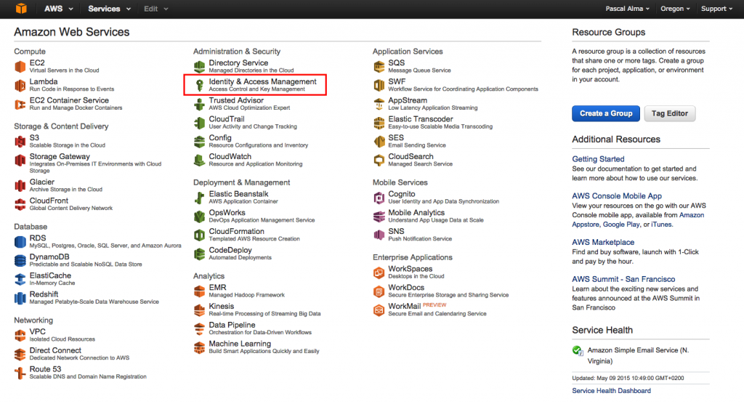The image size is (744, 404).
Task: Expand the Edit dropdown menu
Action: [x=155, y=9]
